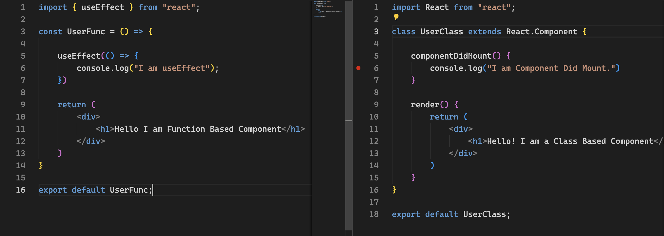
Task: Click line number 5 in left editor
Action: [23, 56]
